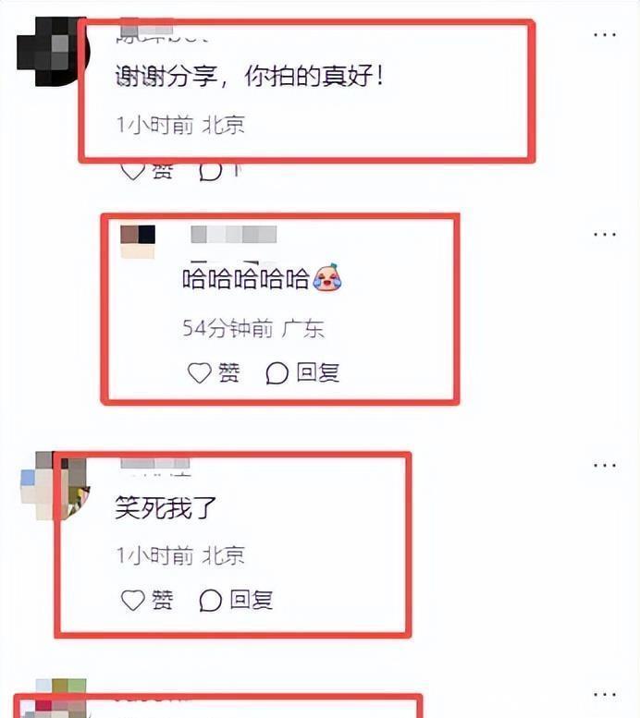The width and height of the screenshot is (640, 718).
Task: Open avatar of '笑死我了' commenter
Action: 54,485
